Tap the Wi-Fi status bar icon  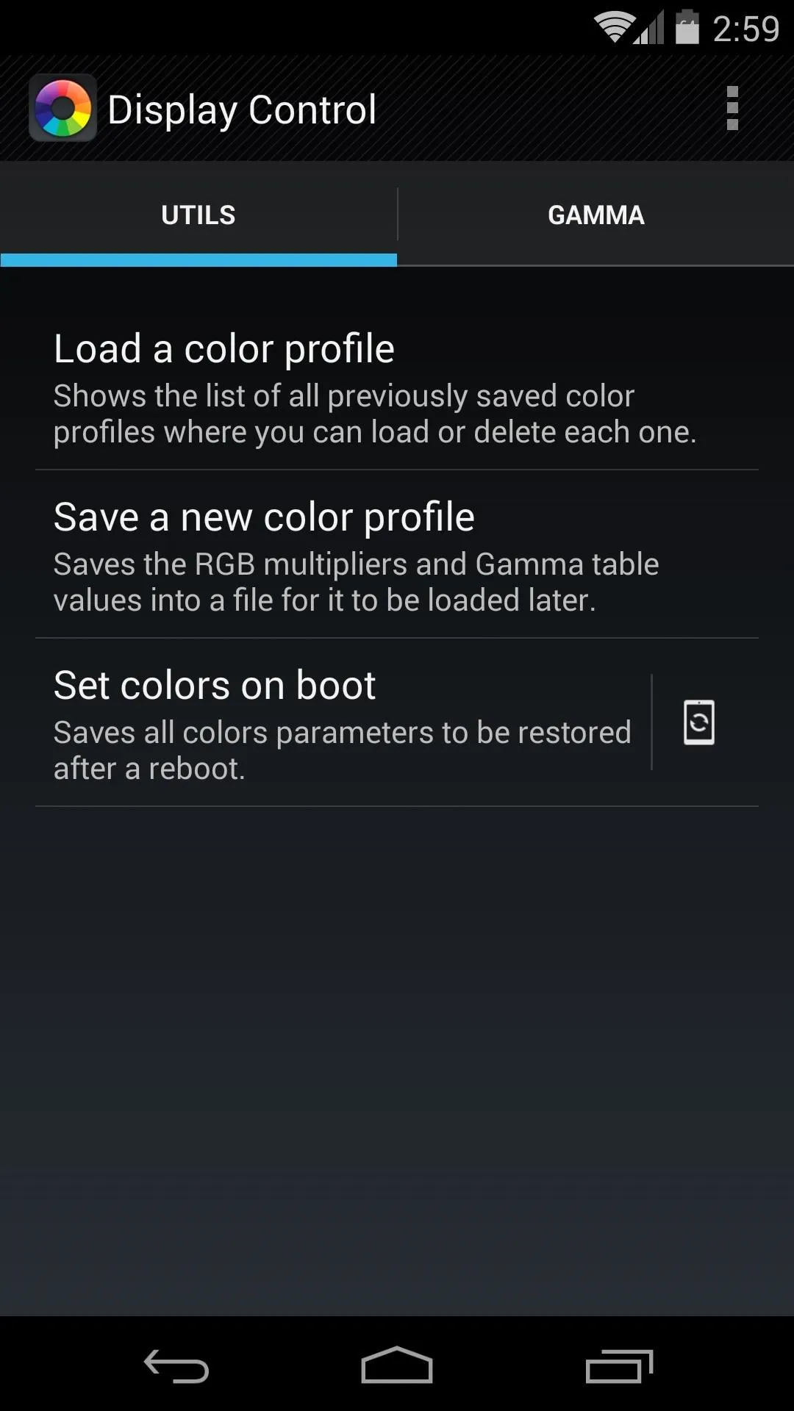click(615, 28)
